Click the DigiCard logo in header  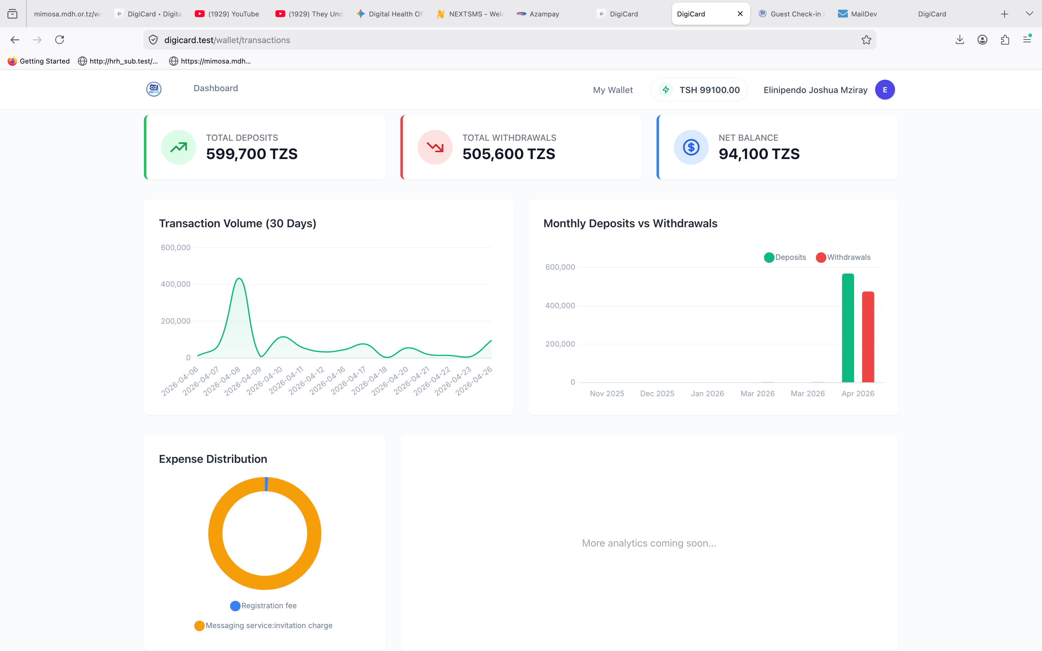click(154, 89)
